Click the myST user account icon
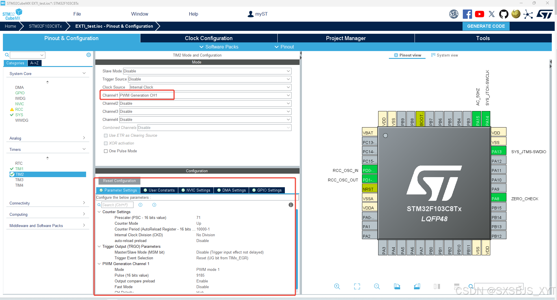Image resolution: width=557 pixels, height=300 pixels. (x=250, y=14)
